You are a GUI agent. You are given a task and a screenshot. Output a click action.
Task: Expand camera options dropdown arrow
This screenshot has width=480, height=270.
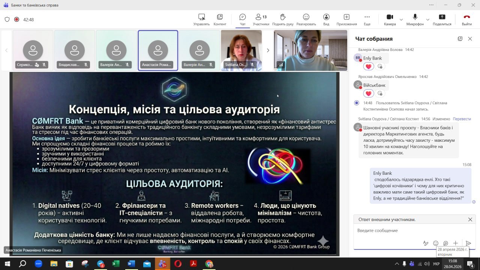click(x=401, y=19)
